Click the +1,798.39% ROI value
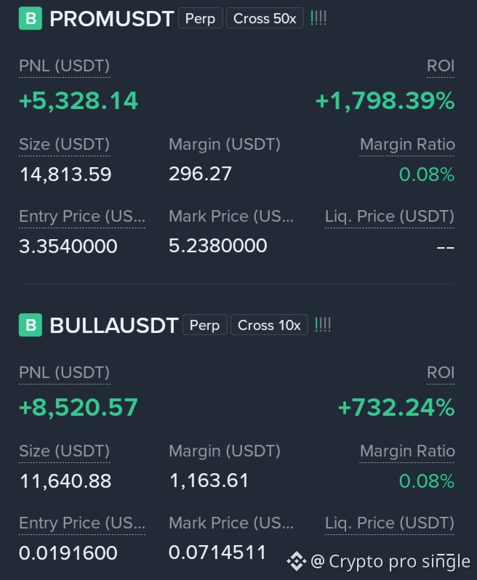 385,100
